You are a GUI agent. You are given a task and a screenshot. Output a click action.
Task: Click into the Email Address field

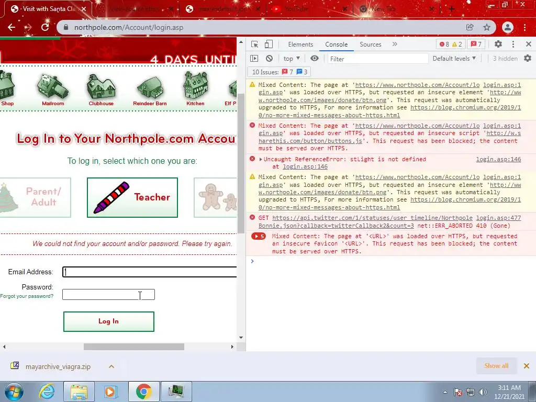149,272
